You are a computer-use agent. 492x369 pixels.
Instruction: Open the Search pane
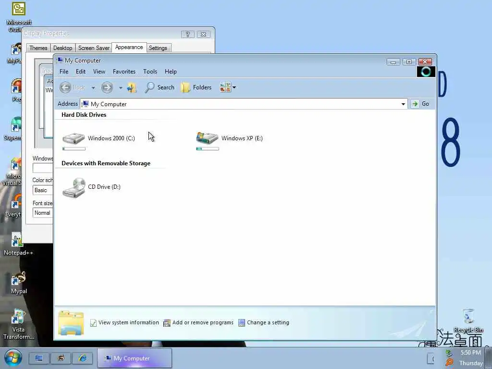[x=160, y=87]
